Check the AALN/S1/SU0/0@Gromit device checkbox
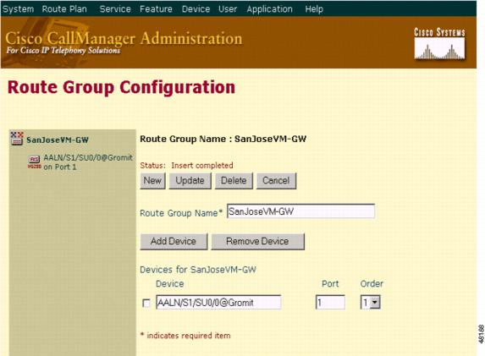Screen dimensions: 485x356 coord(146,304)
